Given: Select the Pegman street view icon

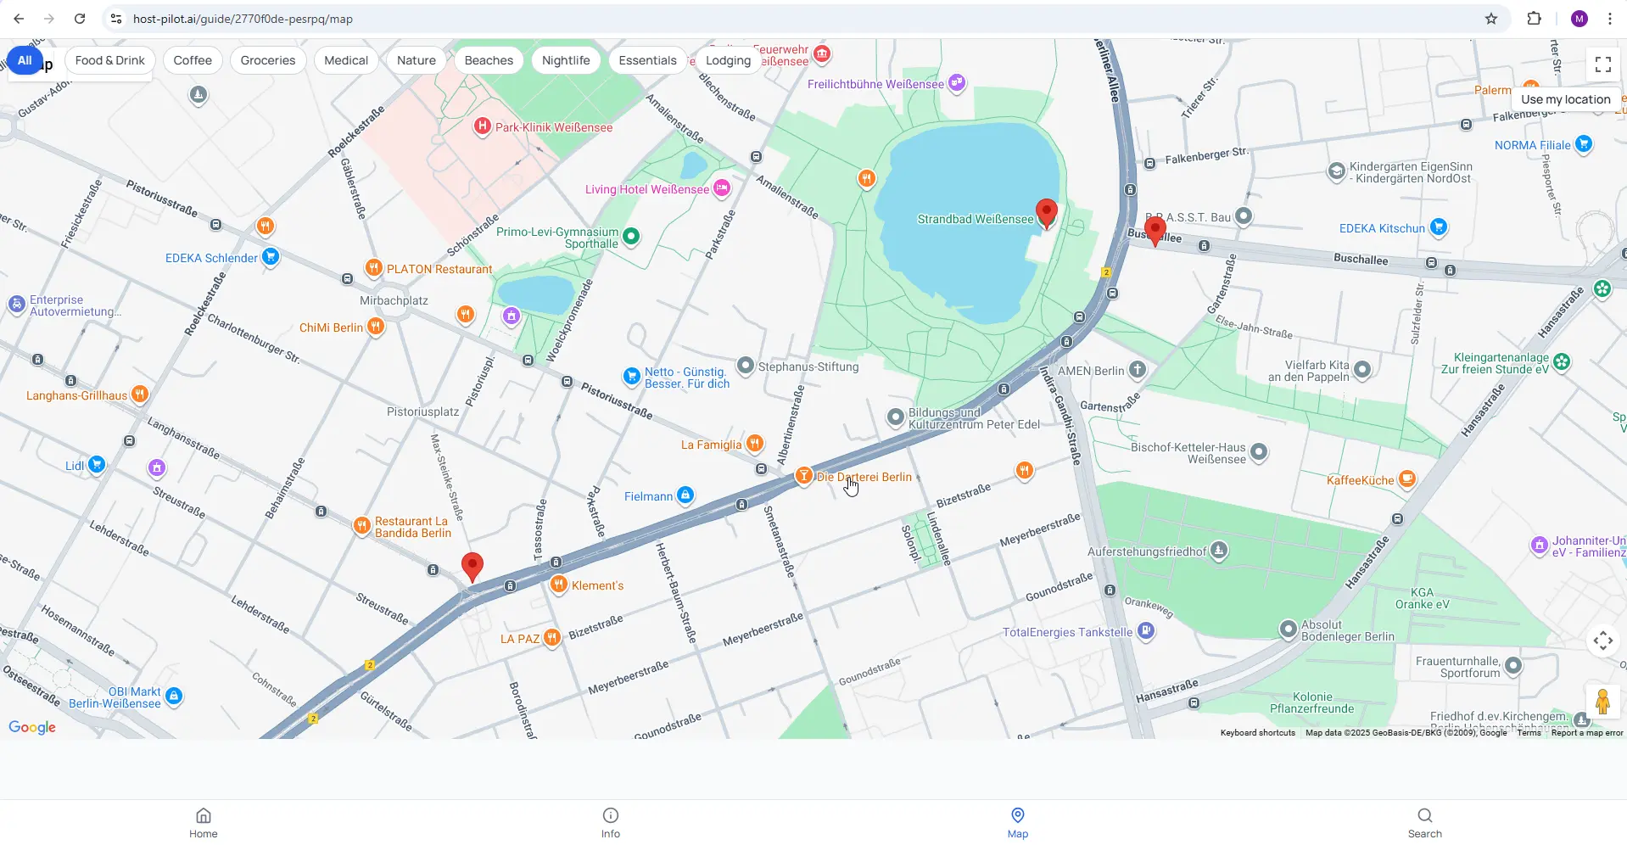Looking at the screenshot, I should click(1602, 702).
